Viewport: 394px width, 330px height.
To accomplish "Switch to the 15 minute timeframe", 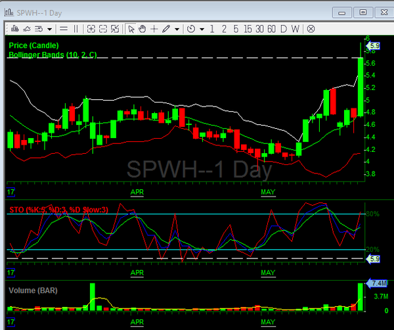I will click(247, 29).
